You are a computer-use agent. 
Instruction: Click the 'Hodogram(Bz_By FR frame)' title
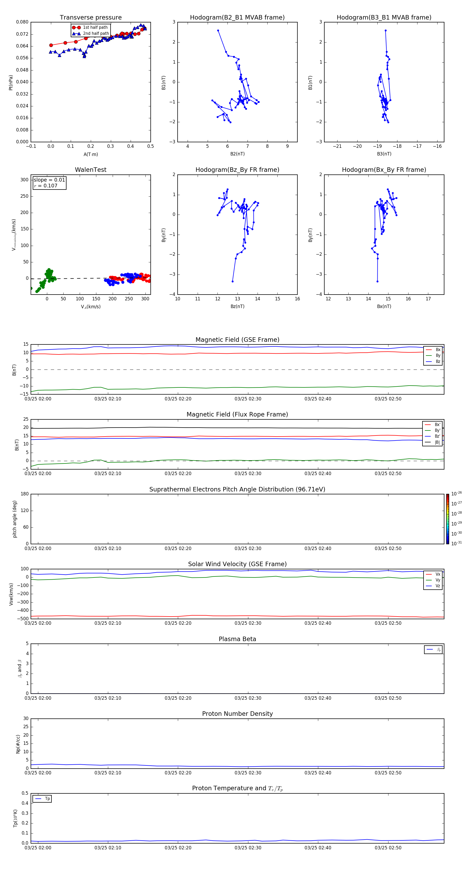(237, 170)
